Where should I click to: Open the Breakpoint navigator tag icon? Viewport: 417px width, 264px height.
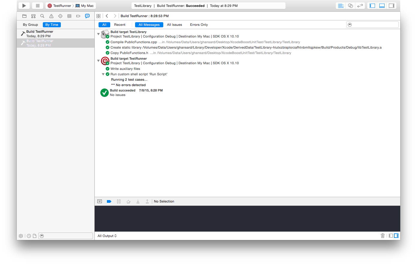(78, 16)
